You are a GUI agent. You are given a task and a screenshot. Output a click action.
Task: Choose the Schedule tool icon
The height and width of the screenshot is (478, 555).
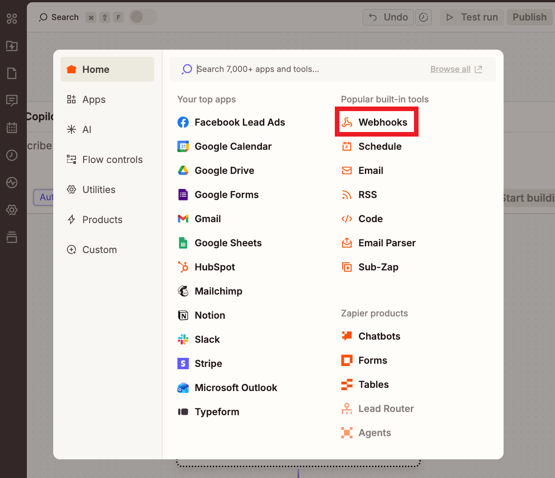click(347, 146)
